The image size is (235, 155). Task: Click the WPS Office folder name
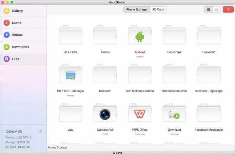point(140,130)
